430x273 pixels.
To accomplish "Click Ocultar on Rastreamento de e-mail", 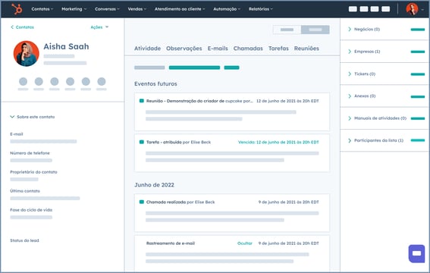I will (x=245, y=243).
